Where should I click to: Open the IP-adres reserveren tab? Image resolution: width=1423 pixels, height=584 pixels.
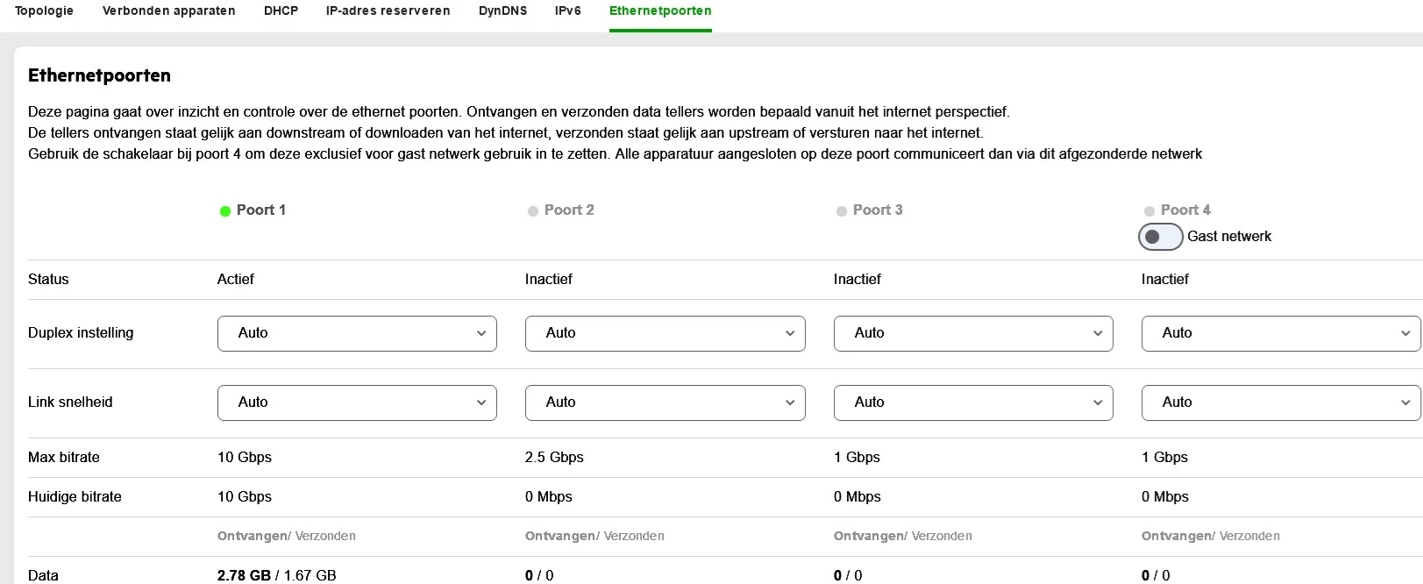pyautogui.click(x=388, y=11)
